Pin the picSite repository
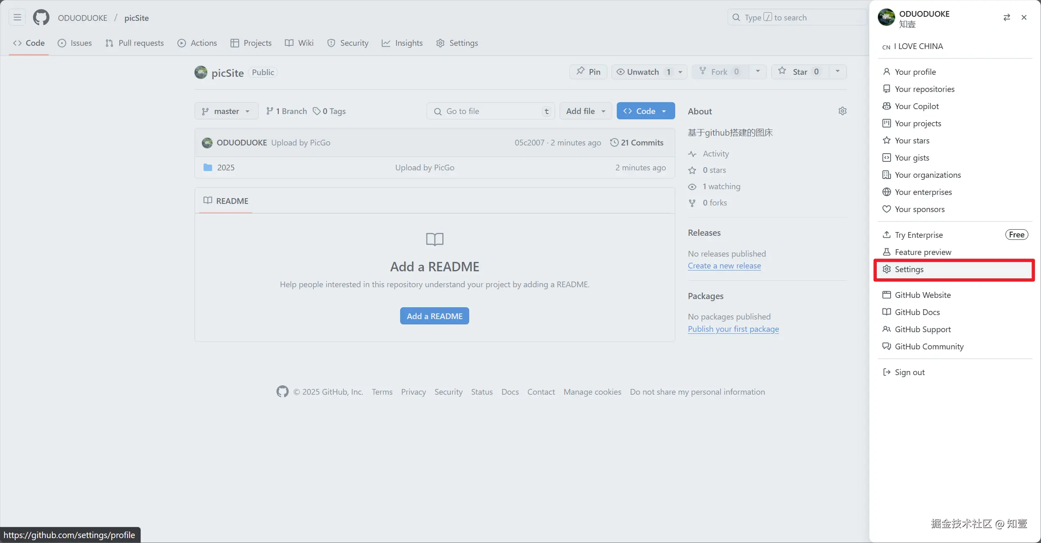The height and width of the screenshot is (543, 1041). [588, 72]
